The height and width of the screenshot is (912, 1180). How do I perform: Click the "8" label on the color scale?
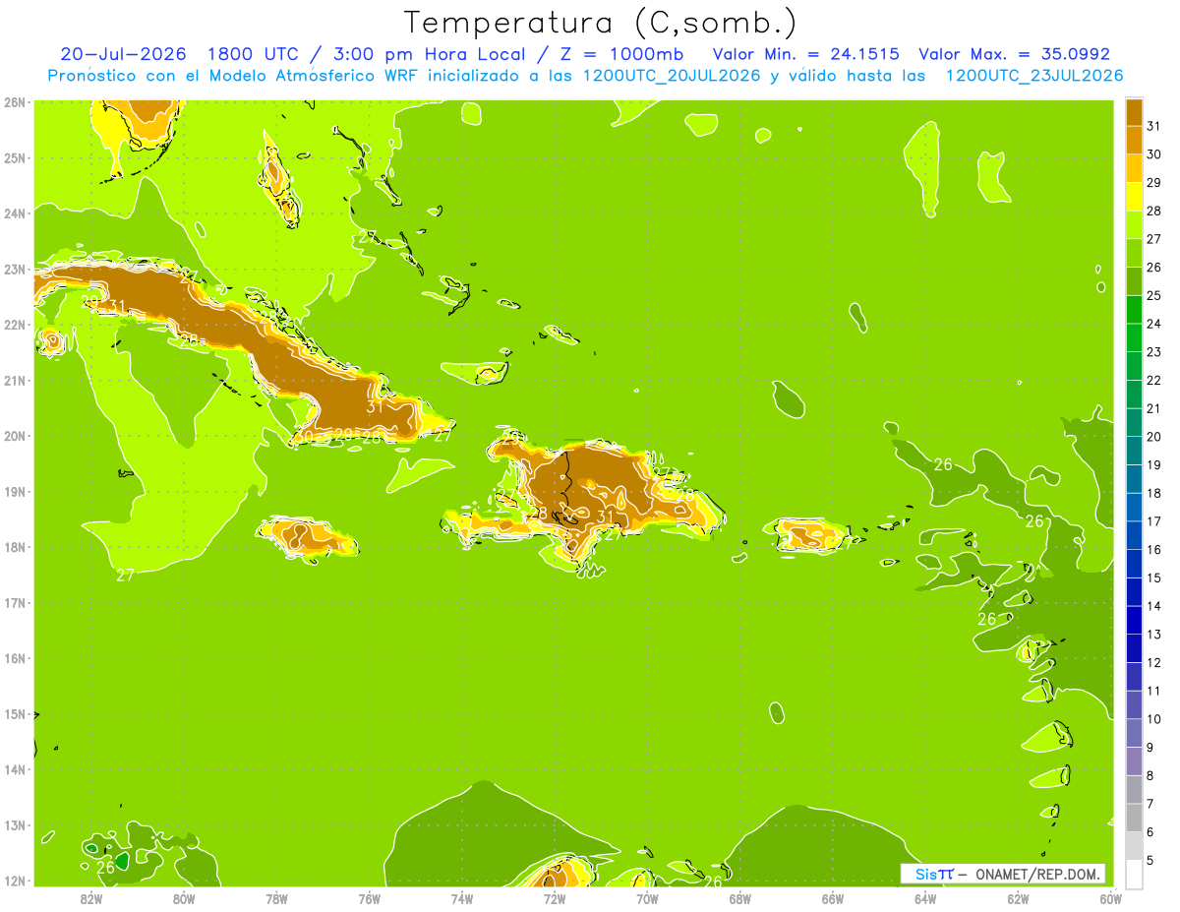(1150, 775)
